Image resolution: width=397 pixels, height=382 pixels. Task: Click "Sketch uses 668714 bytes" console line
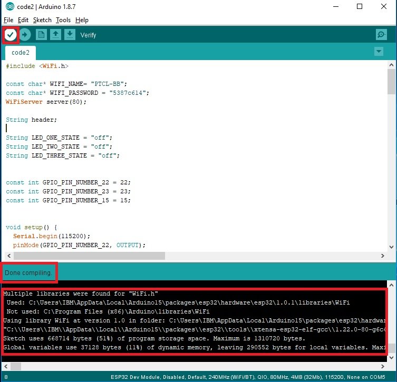pyautogui.click(x=154, y=338)
